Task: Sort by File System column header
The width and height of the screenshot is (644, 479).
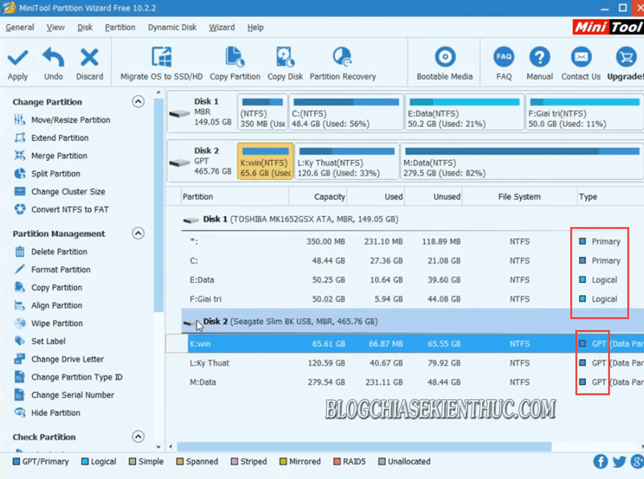Action: [519, 197]
